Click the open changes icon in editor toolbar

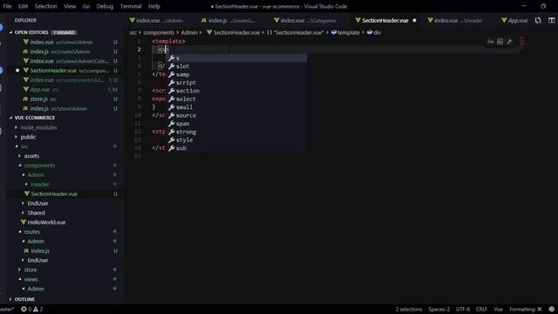tap(538, 20)
